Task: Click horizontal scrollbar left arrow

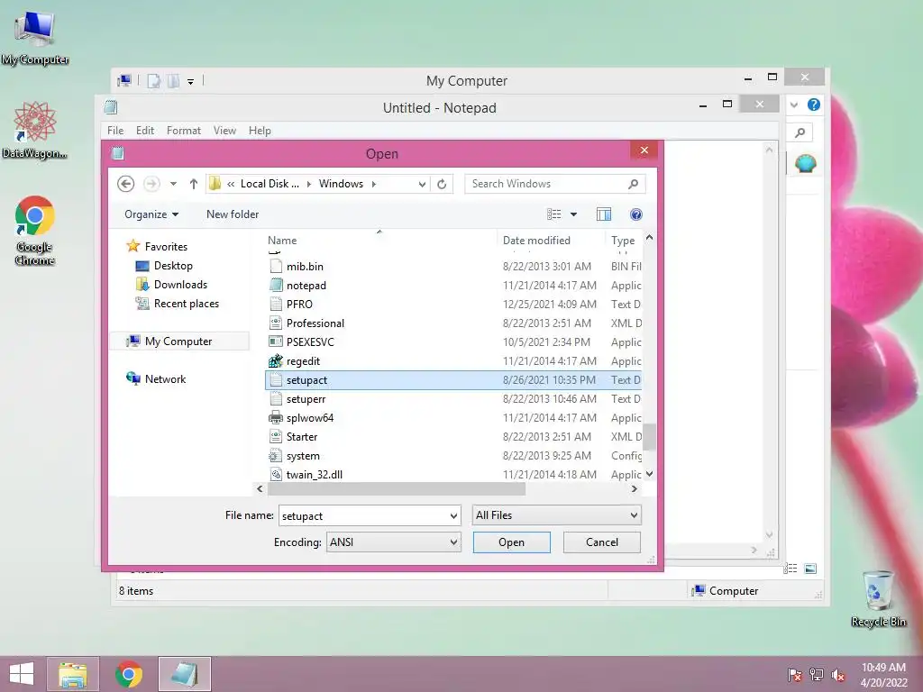Action: (260, 488)
